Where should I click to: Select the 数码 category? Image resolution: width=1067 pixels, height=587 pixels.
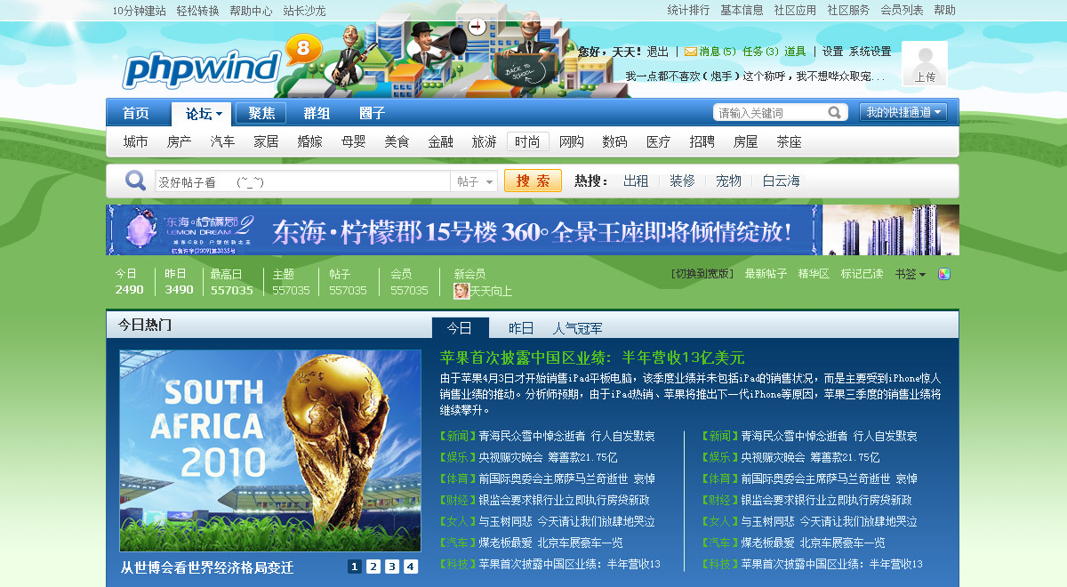click(615, 142)
